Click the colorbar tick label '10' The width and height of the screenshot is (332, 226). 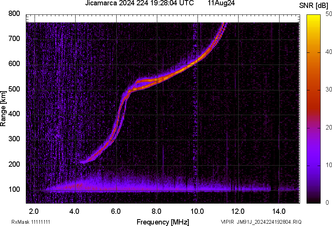329,165
